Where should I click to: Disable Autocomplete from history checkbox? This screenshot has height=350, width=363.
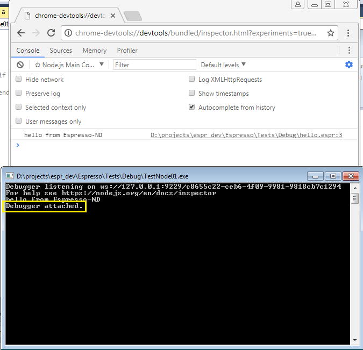pos(191,107)
